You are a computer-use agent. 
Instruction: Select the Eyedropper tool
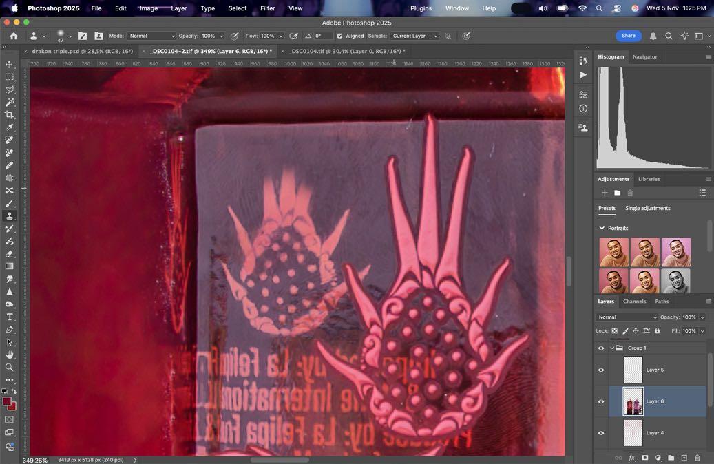coord(9,127)
